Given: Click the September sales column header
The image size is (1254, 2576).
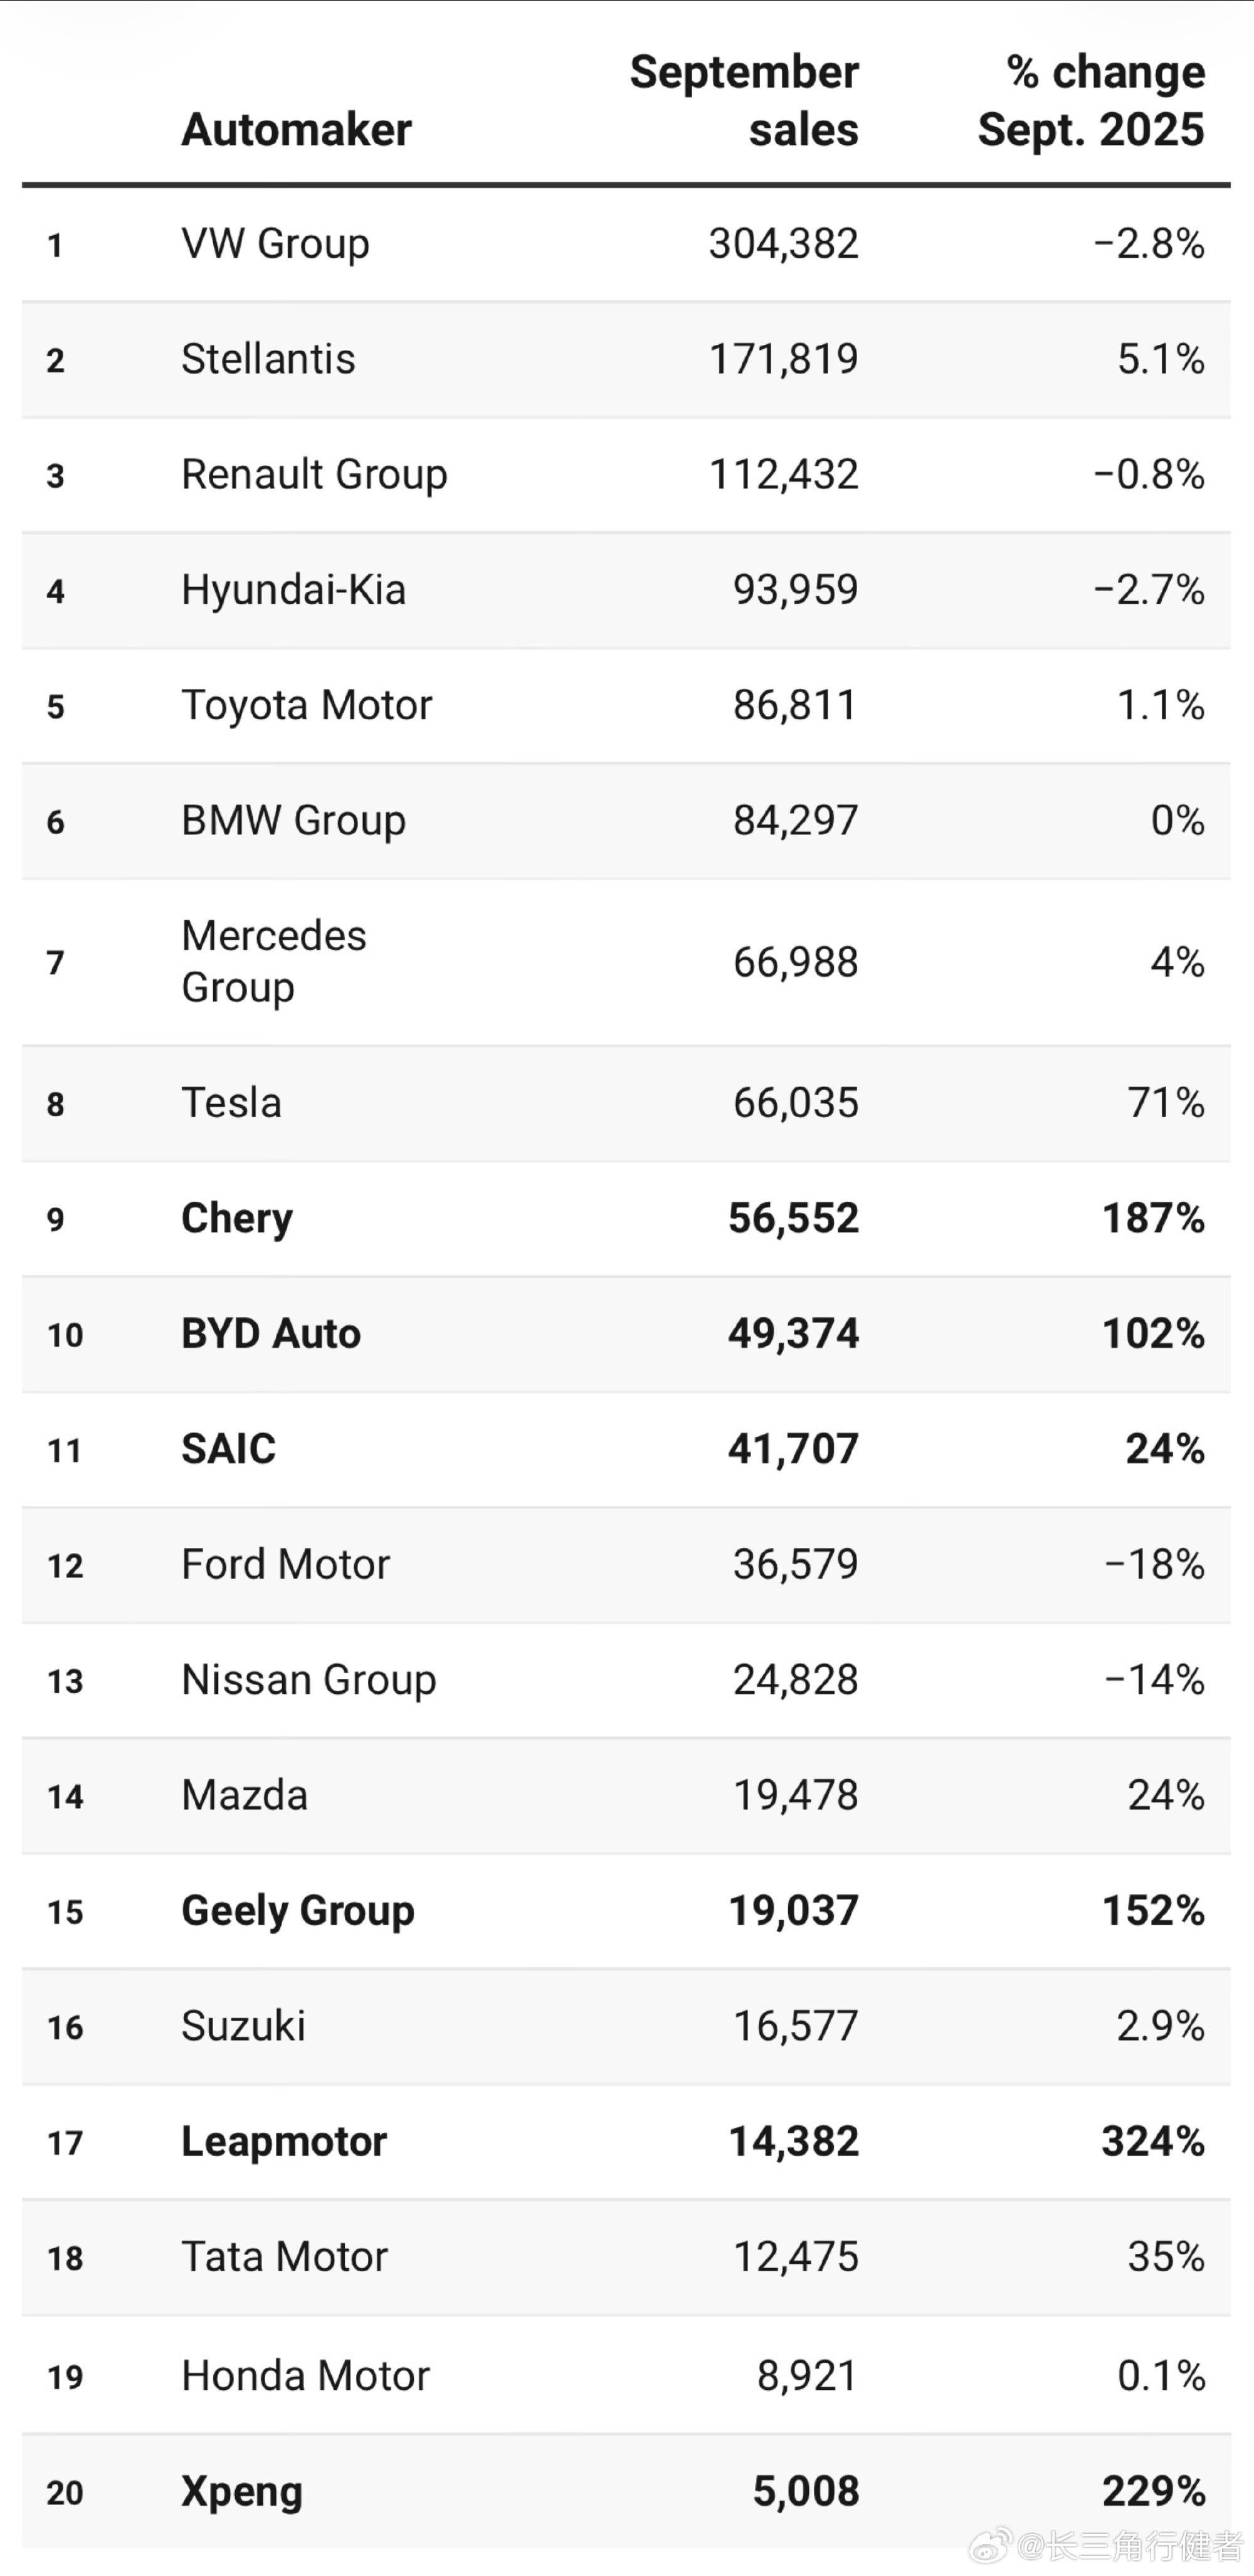Looking at the screenshot, I should [x=744, y=101].
